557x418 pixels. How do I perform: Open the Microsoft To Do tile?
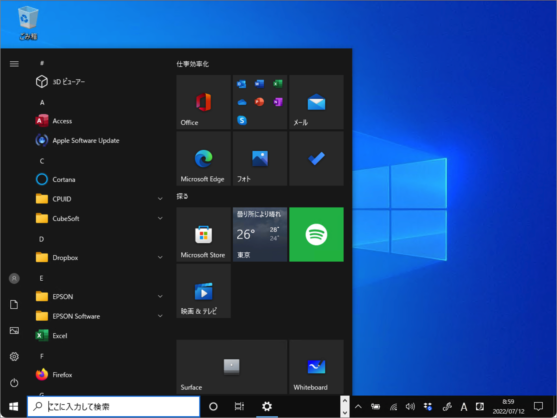[316, 159]
